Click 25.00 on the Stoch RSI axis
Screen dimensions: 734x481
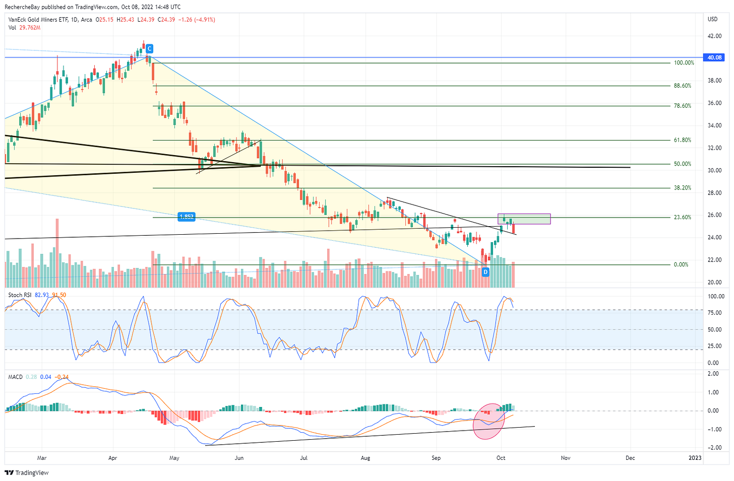point(716,346)
